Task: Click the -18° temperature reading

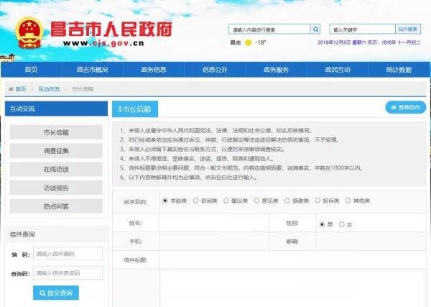Action: (260, 42)
